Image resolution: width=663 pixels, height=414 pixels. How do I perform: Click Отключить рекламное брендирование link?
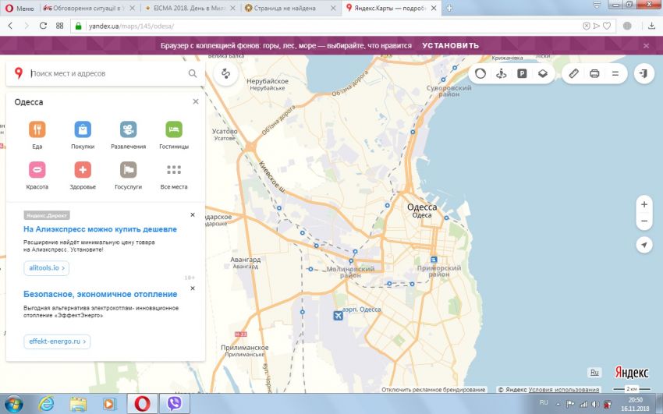(x=434, y=390)
